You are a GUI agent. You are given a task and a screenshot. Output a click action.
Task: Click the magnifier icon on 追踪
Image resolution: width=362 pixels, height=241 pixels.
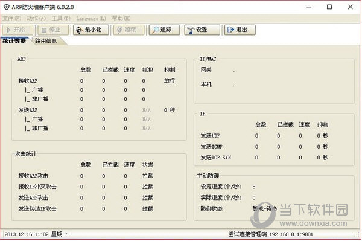pos(156,30)
